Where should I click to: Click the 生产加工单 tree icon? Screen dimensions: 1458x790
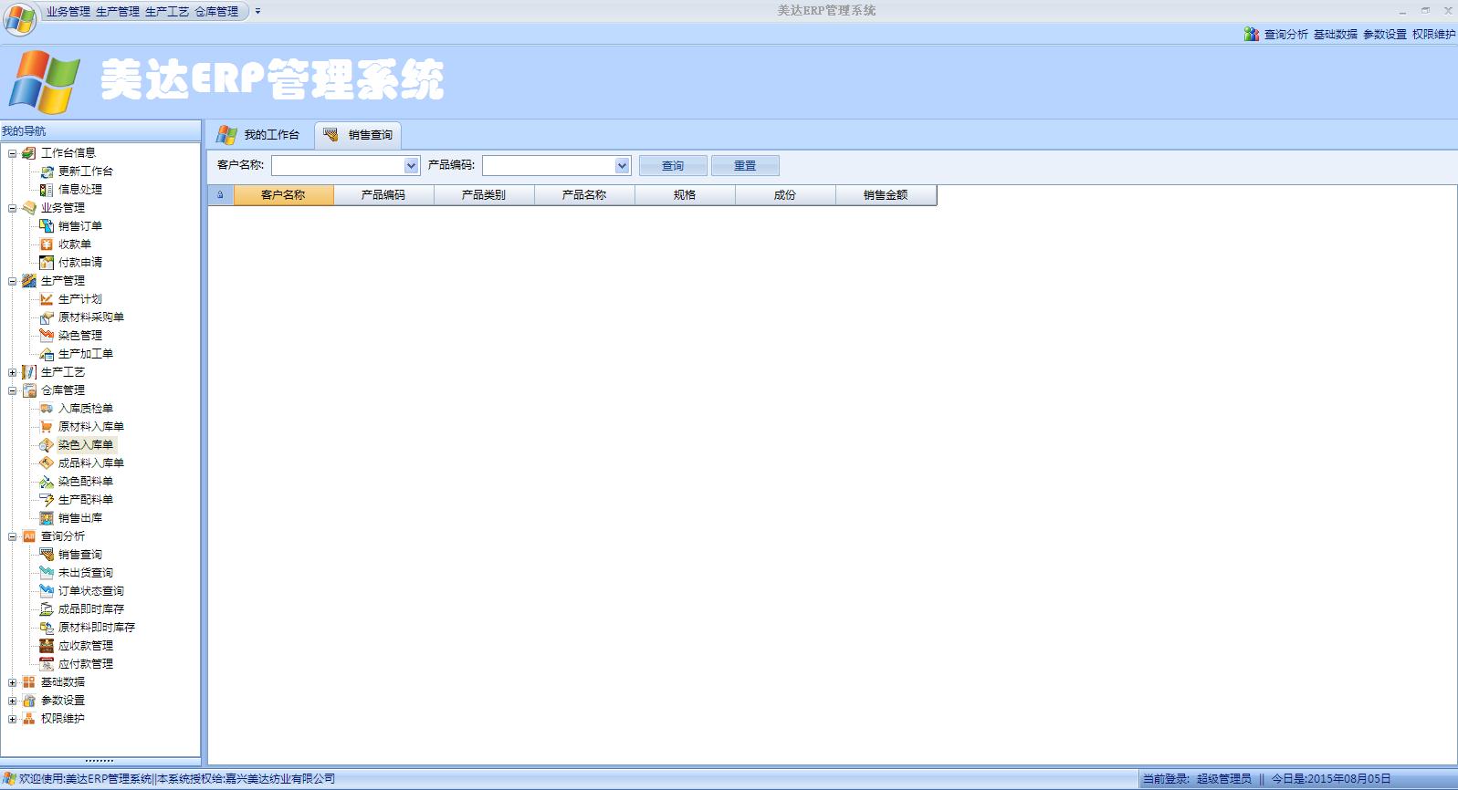coord(47,354)
